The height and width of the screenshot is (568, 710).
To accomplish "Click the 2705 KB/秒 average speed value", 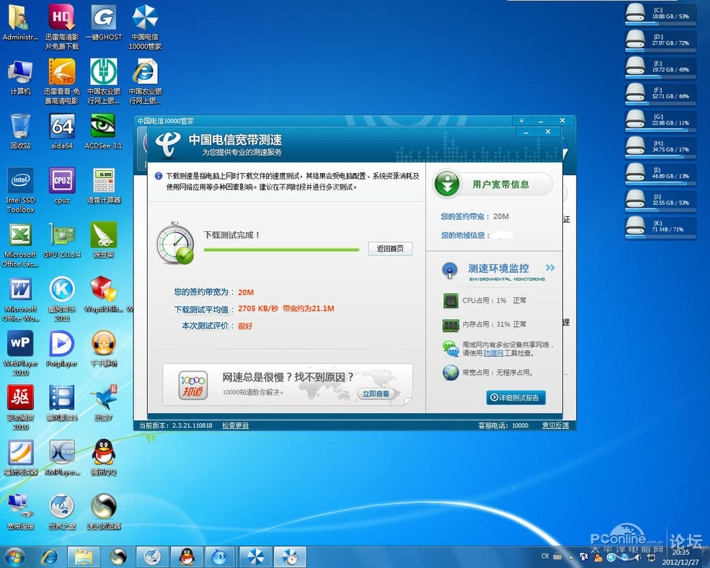I will click(x=258, y=309).
